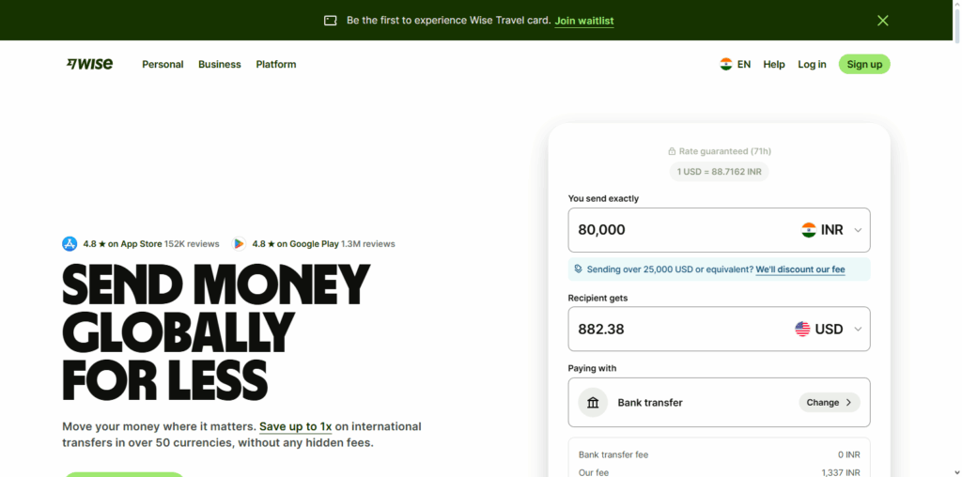Click the India flag language icon
This screenshot has width=962, height=477.
pyautogui.click(x=725, y=64)
